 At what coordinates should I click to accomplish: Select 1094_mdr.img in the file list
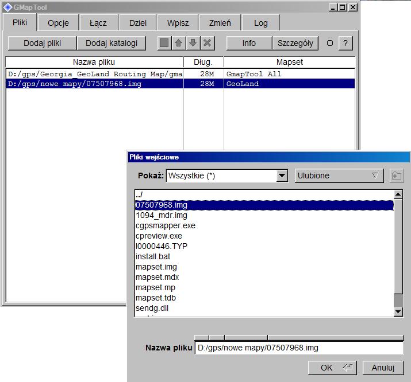[264, 215]
